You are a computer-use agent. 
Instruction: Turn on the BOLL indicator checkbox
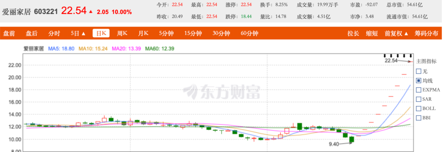coord(419,108)
